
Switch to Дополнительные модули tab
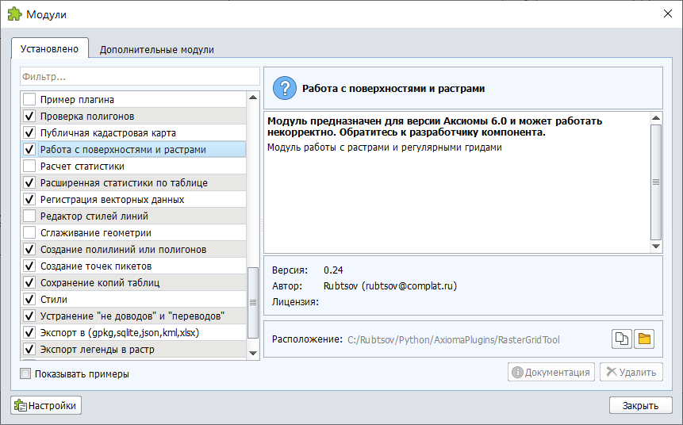pyautogui.click(x=156, y=49)
